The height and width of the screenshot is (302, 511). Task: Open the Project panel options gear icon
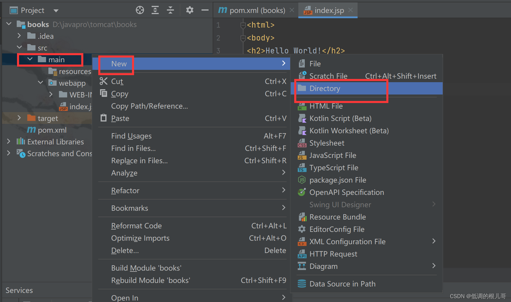pos(190,10)
